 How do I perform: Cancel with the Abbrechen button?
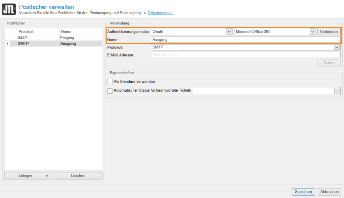[329, 192]
